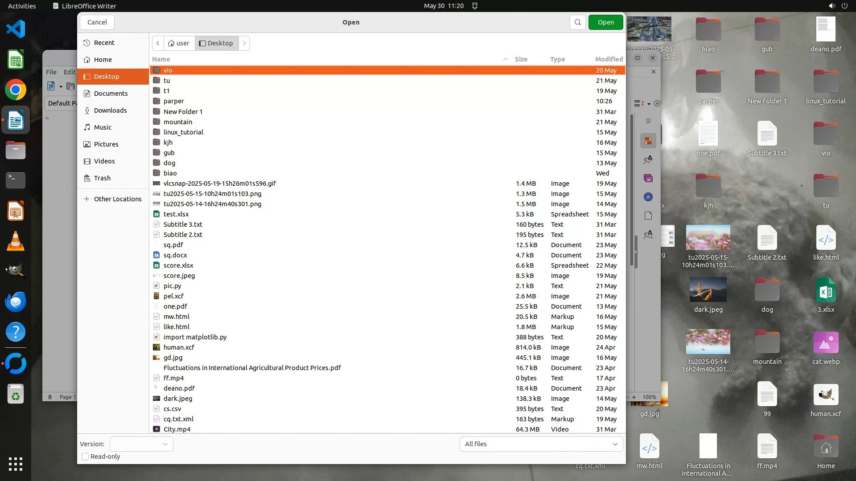This screenshot has width=856, height=481.
Task: Open the Navigator sidebar icon
Action: 648,197
